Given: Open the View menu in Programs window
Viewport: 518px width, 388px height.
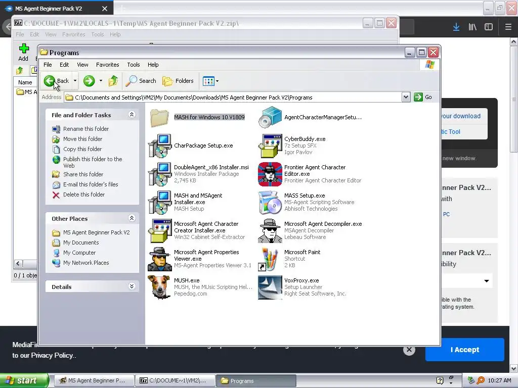Looking at the screenshot, I should coord(82,65).
